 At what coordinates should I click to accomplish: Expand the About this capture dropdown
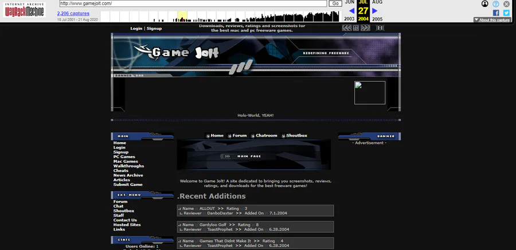[x=492, y=20]
